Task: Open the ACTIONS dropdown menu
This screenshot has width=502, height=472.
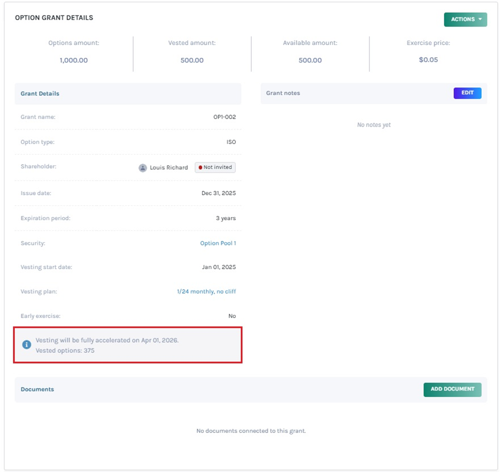Action: coord(462,19)
